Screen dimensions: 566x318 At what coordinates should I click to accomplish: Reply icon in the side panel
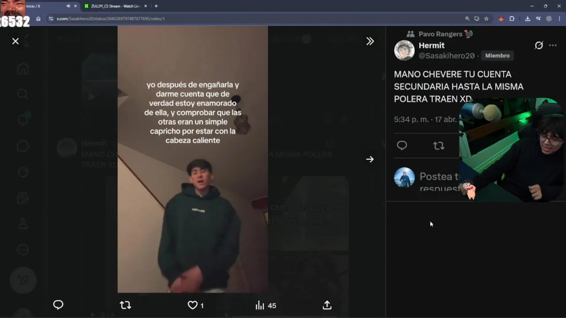402,146
